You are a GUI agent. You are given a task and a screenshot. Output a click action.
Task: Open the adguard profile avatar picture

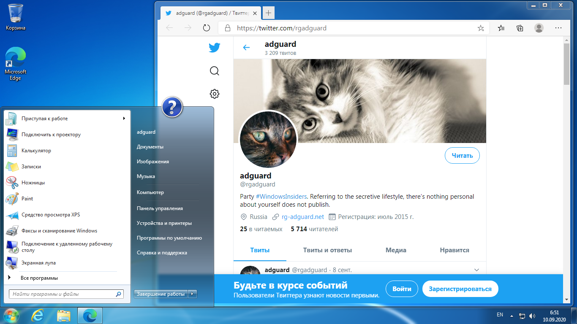[x=269, y=140]
